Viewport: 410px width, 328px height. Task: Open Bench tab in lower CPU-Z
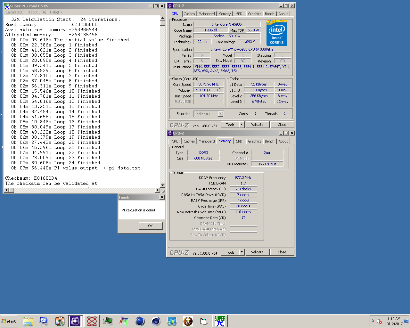pos(270,141)
